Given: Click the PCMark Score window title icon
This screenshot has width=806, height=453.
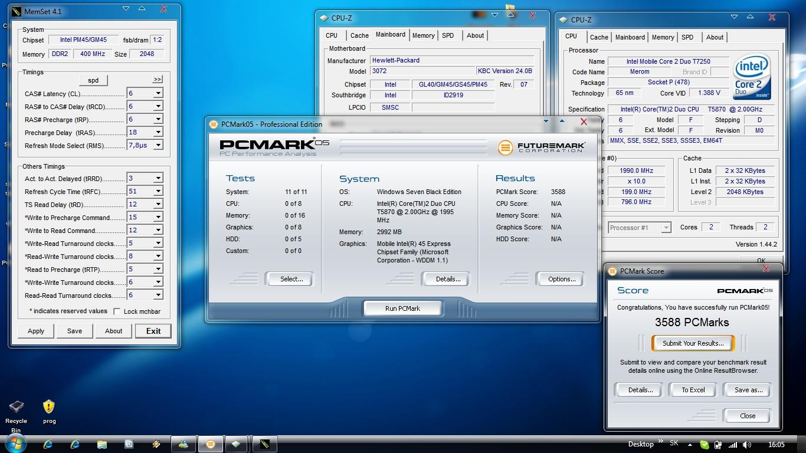Looking at the screenshot, I should pyautogui.click(x=612, y=271).
